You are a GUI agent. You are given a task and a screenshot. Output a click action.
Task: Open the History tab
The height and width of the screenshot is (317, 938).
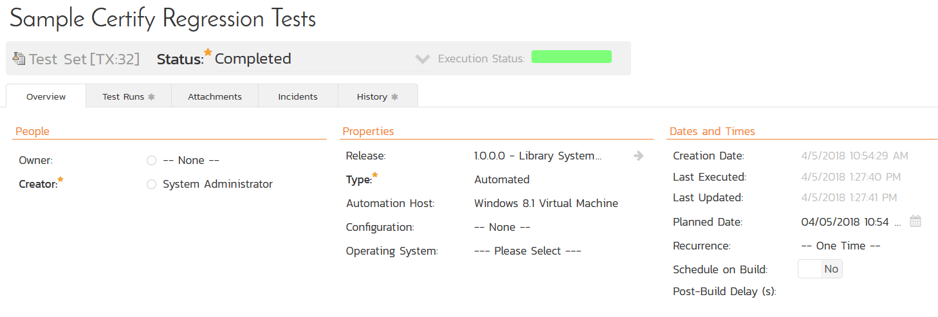point(378,96)
